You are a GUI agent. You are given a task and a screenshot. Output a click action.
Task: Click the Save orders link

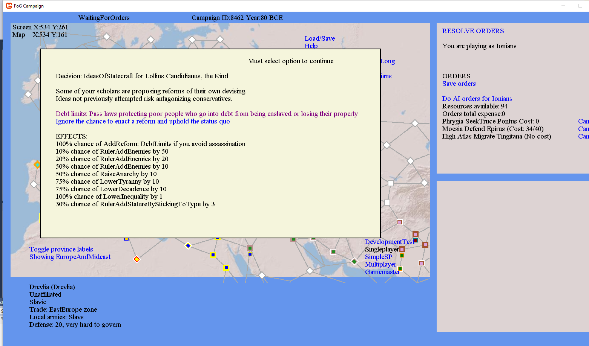459,84
